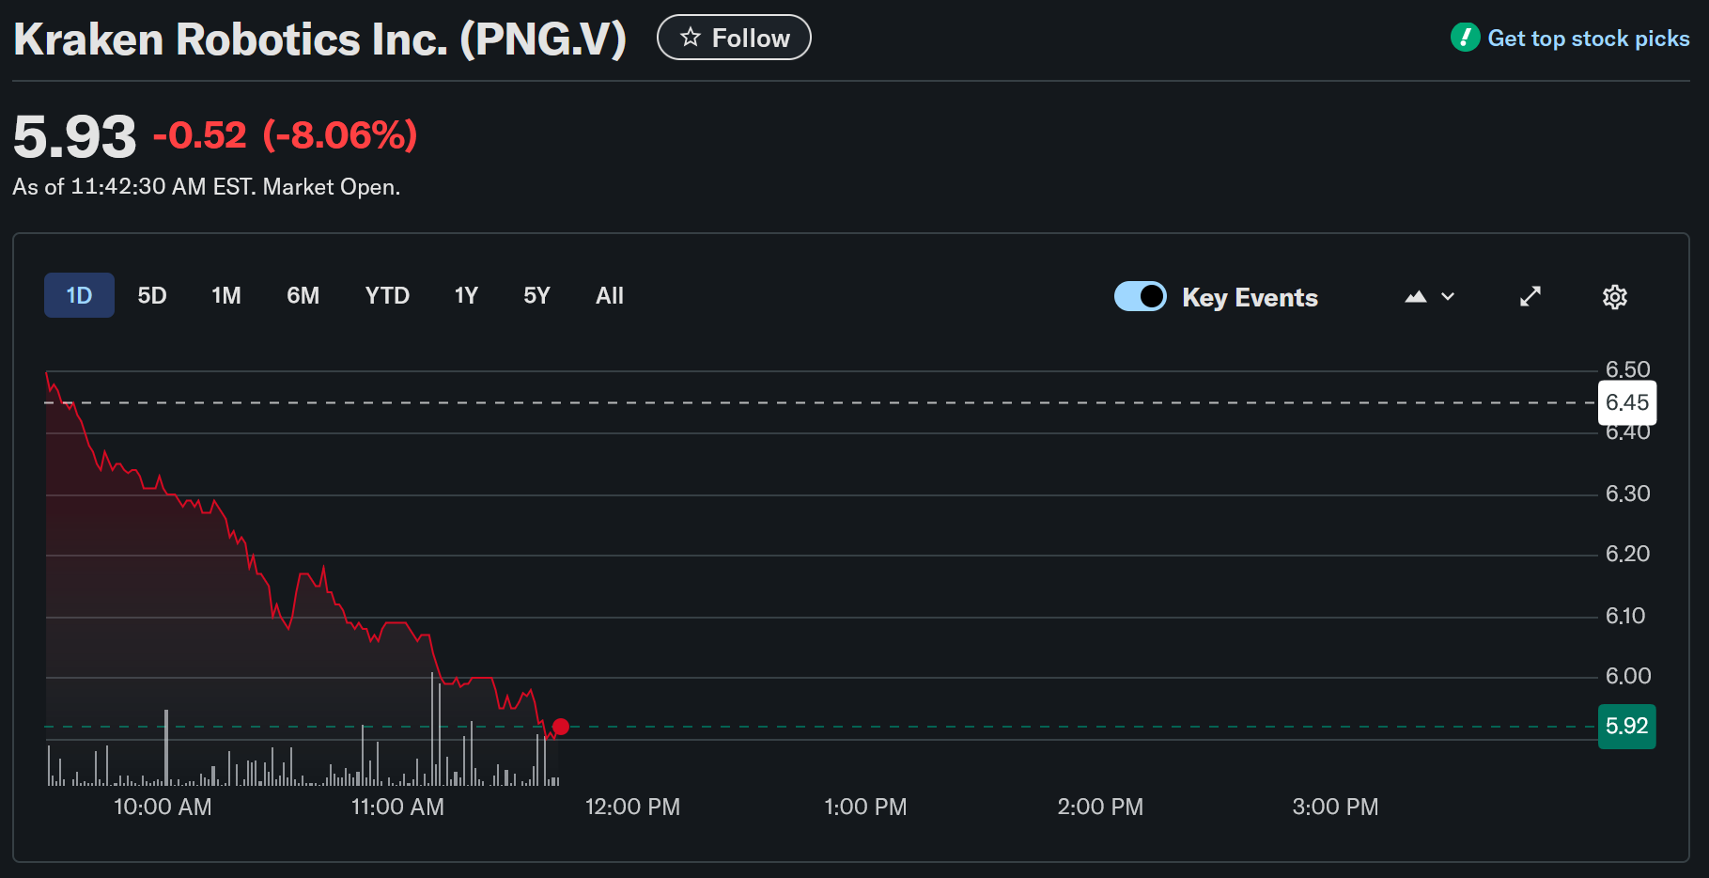Click the 'As of 11:42:30 AM EST' text
Viewport: 1709px width, 878px height.
tap(132, 187)
